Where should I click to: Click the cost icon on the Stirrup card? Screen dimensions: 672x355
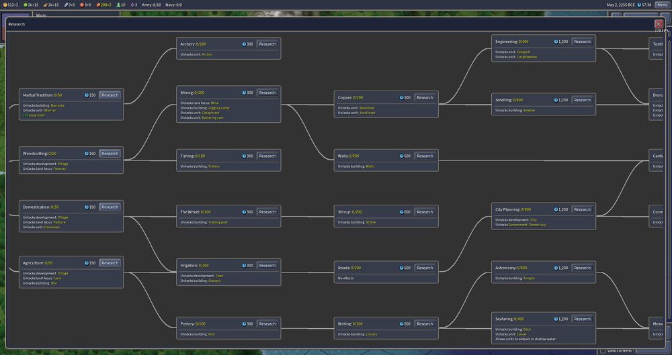click(402, 212)
